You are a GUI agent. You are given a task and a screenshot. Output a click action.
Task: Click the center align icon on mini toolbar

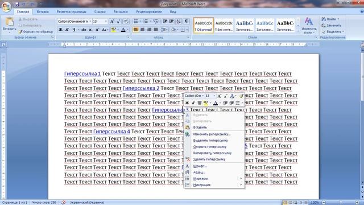click(199, 103)
